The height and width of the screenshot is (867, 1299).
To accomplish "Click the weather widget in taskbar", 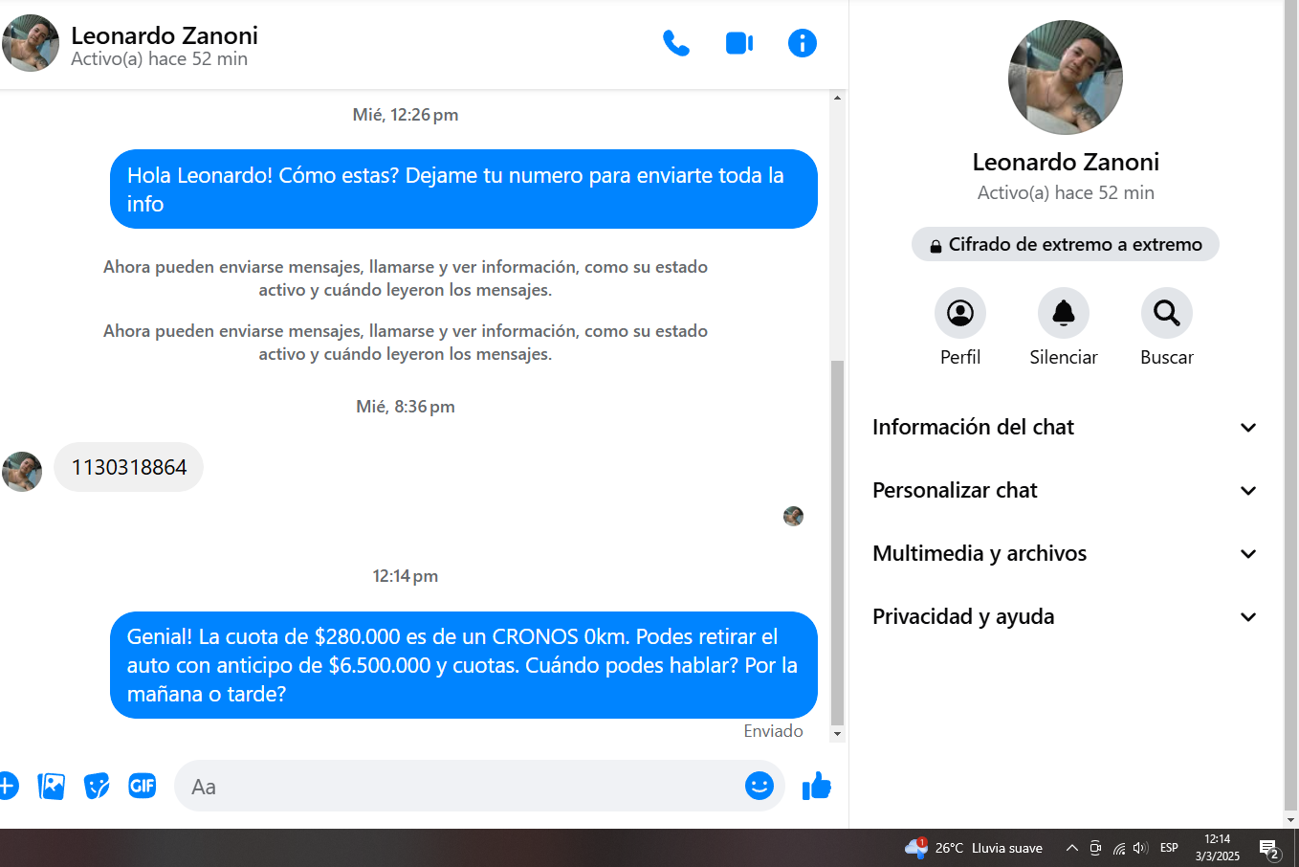I will coord(974,848).
